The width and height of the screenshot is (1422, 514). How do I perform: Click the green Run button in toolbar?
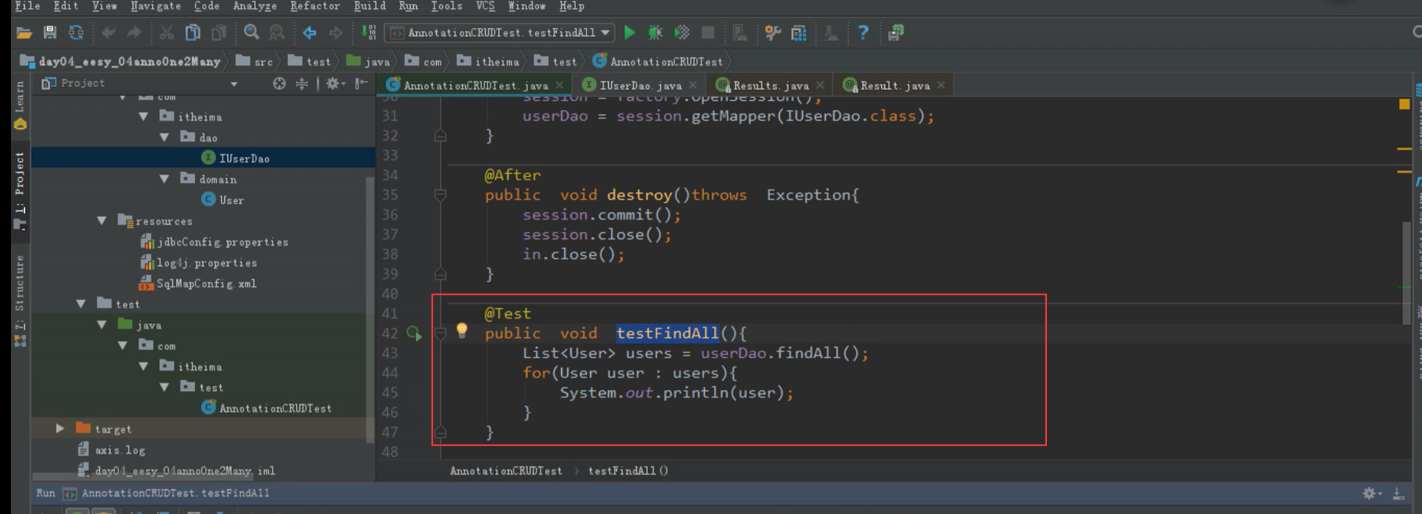629,32
